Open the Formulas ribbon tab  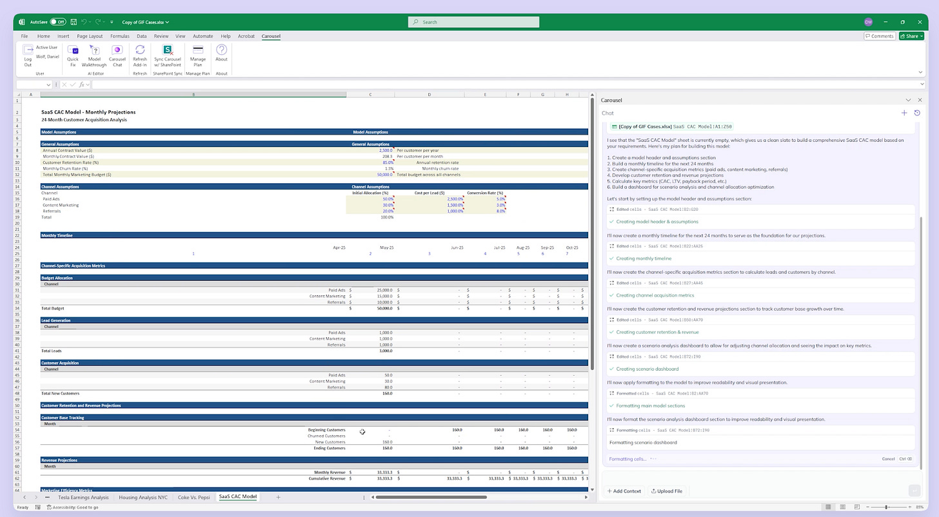point(119,36)
